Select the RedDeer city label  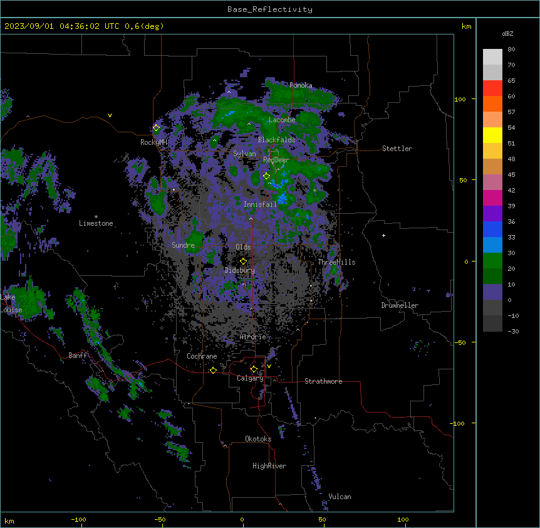click(x=276, y=160)
